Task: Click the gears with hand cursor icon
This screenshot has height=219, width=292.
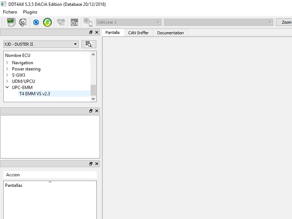Action: tap(88, 22)
